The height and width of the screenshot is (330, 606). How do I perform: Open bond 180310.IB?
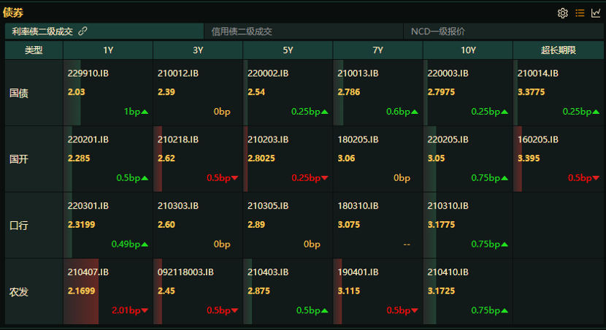coord(358,206)
